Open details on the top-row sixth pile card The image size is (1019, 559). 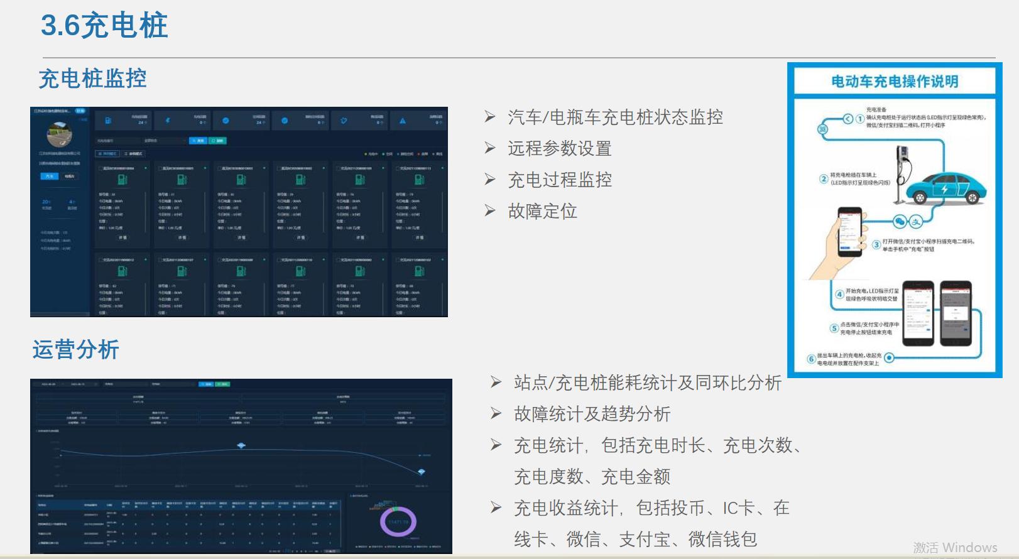[x=419, y=237]
